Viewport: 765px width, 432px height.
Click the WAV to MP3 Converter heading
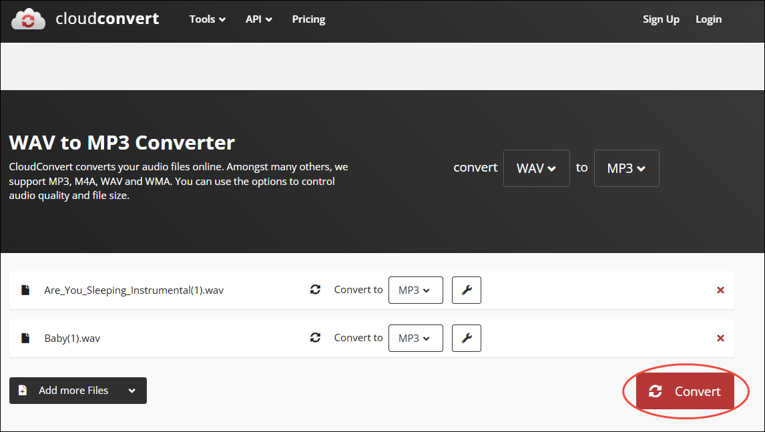point(122,142)
